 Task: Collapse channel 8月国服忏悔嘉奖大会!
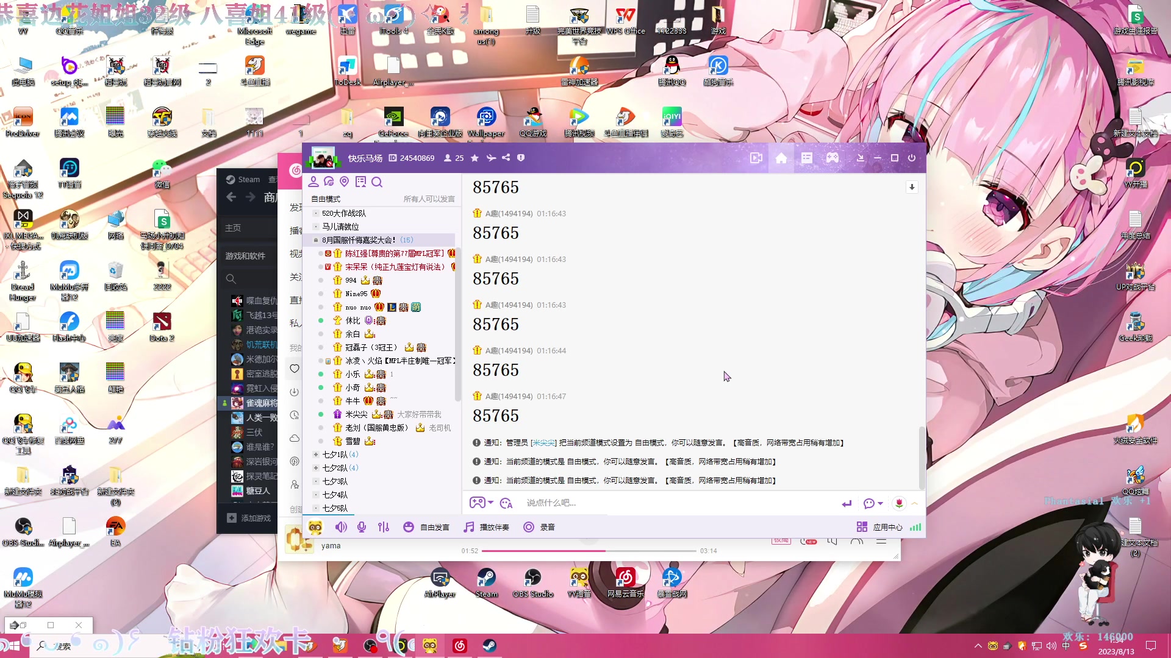[x=316, y=240]
